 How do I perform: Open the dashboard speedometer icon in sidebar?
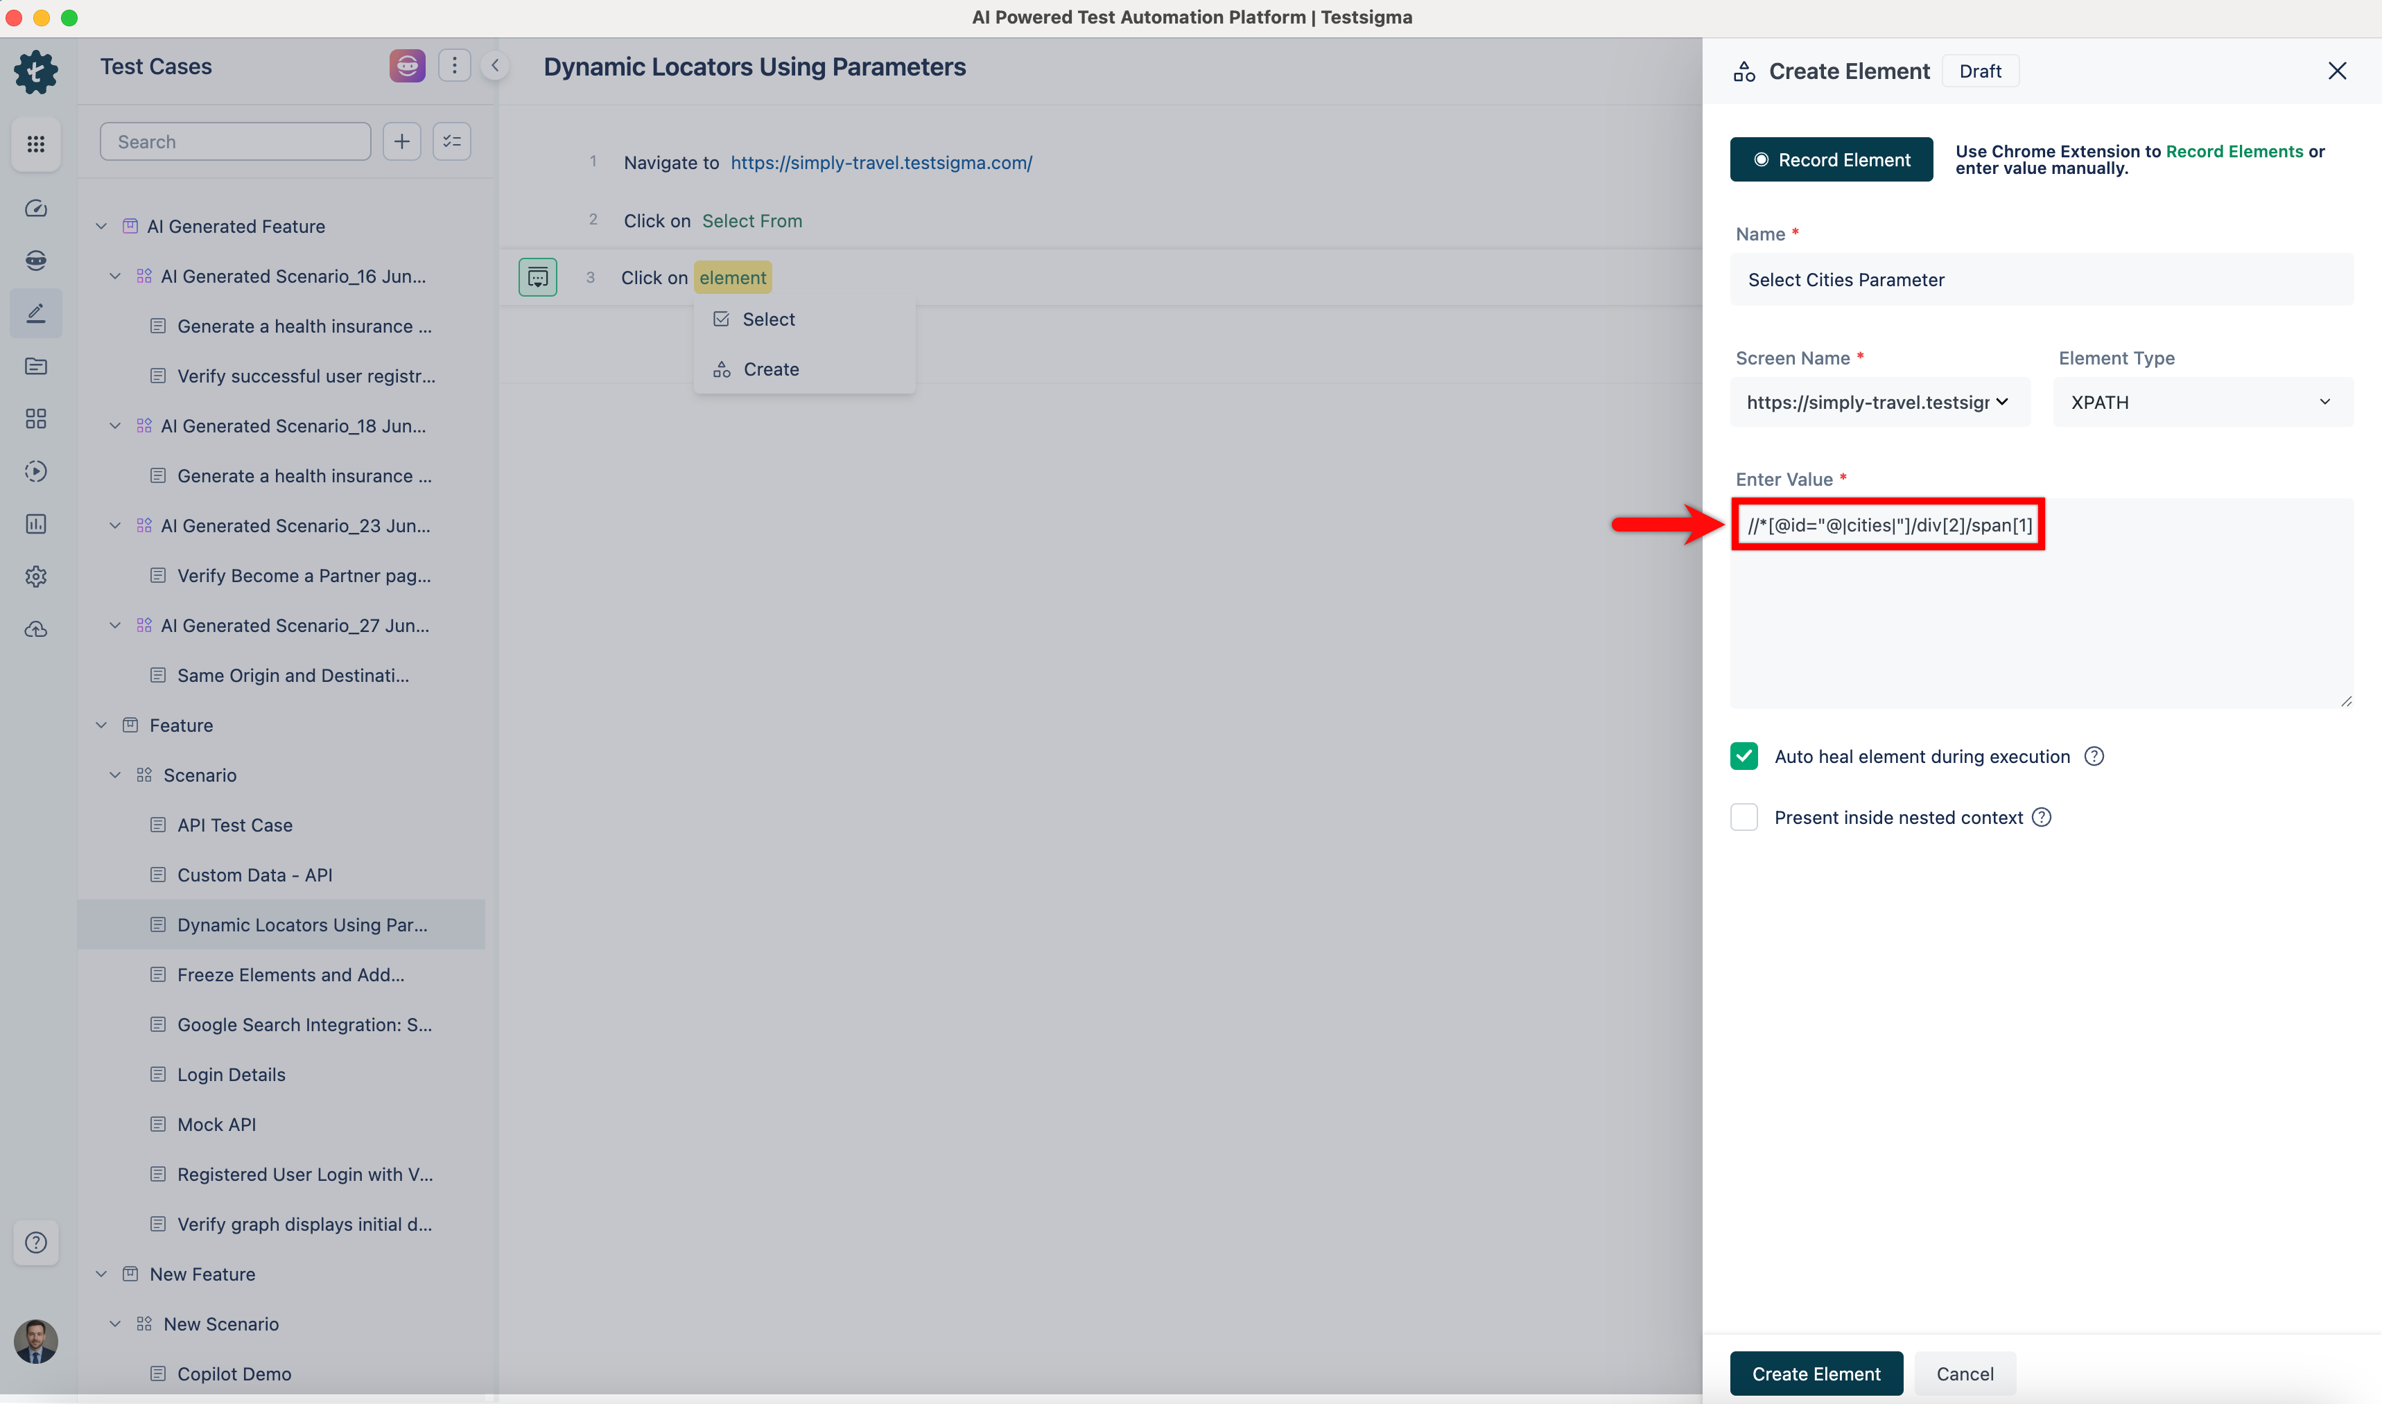coord(36,208)
